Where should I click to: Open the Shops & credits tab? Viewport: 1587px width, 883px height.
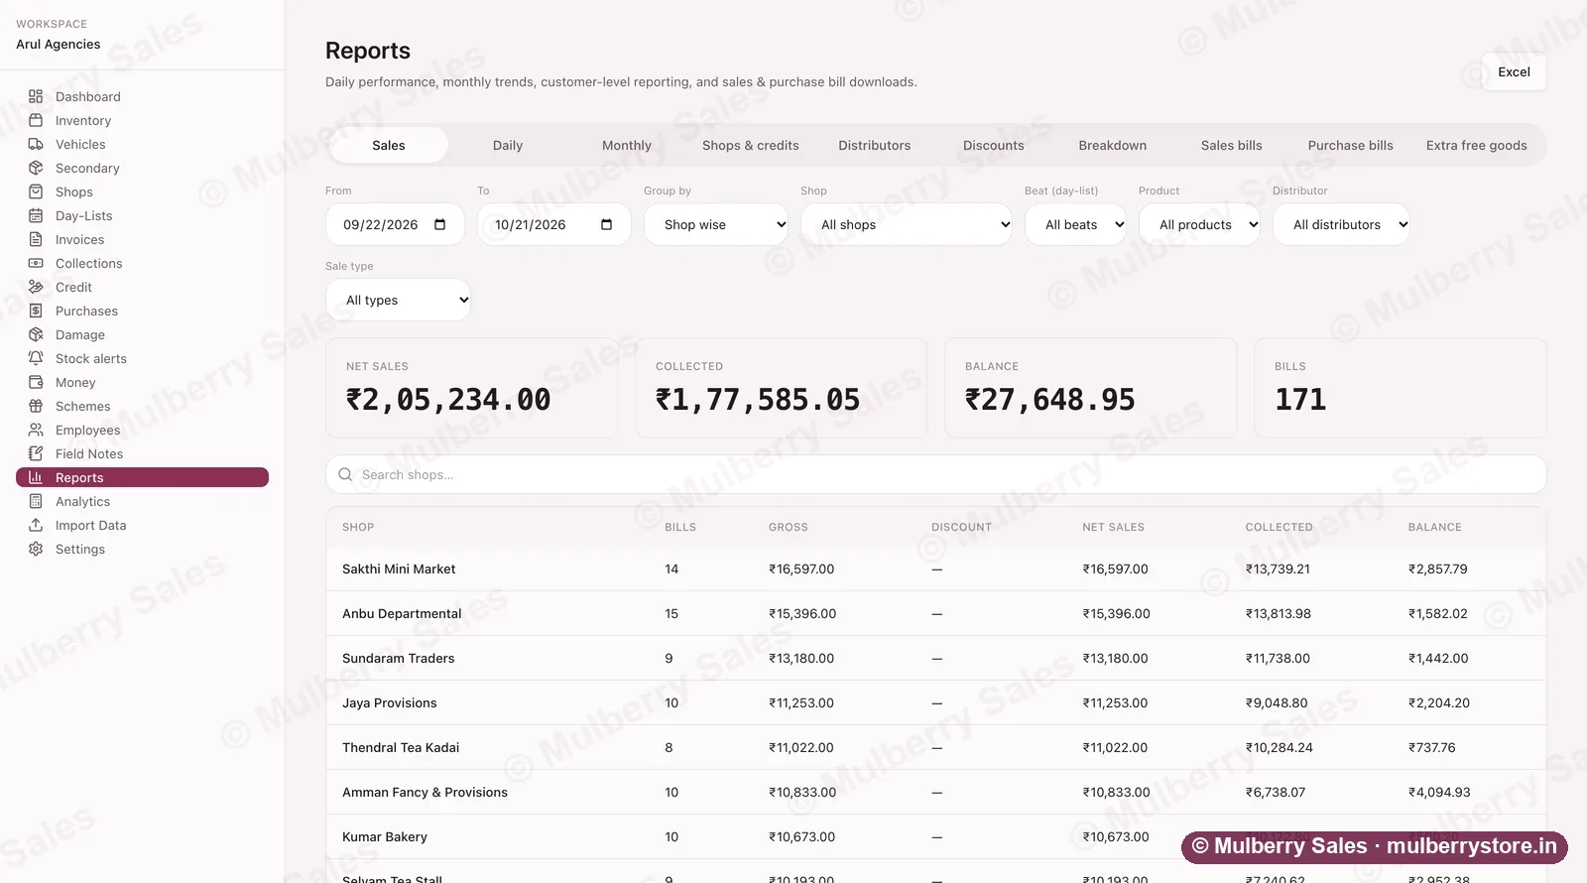point(751,145)
